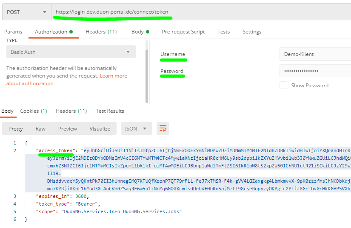Enable the Show Password checkbox
The image size is (351, 228).
[283, 85]
